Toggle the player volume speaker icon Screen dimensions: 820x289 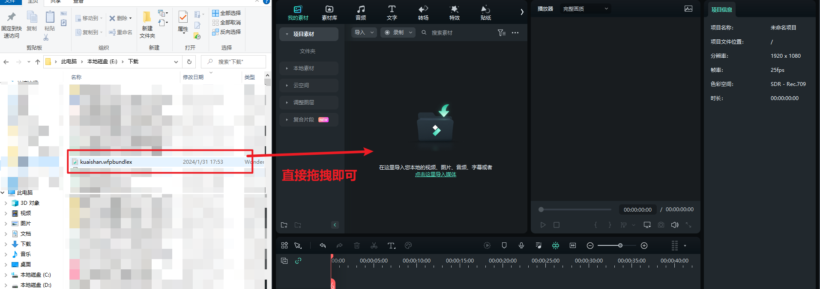click(675, 225)
